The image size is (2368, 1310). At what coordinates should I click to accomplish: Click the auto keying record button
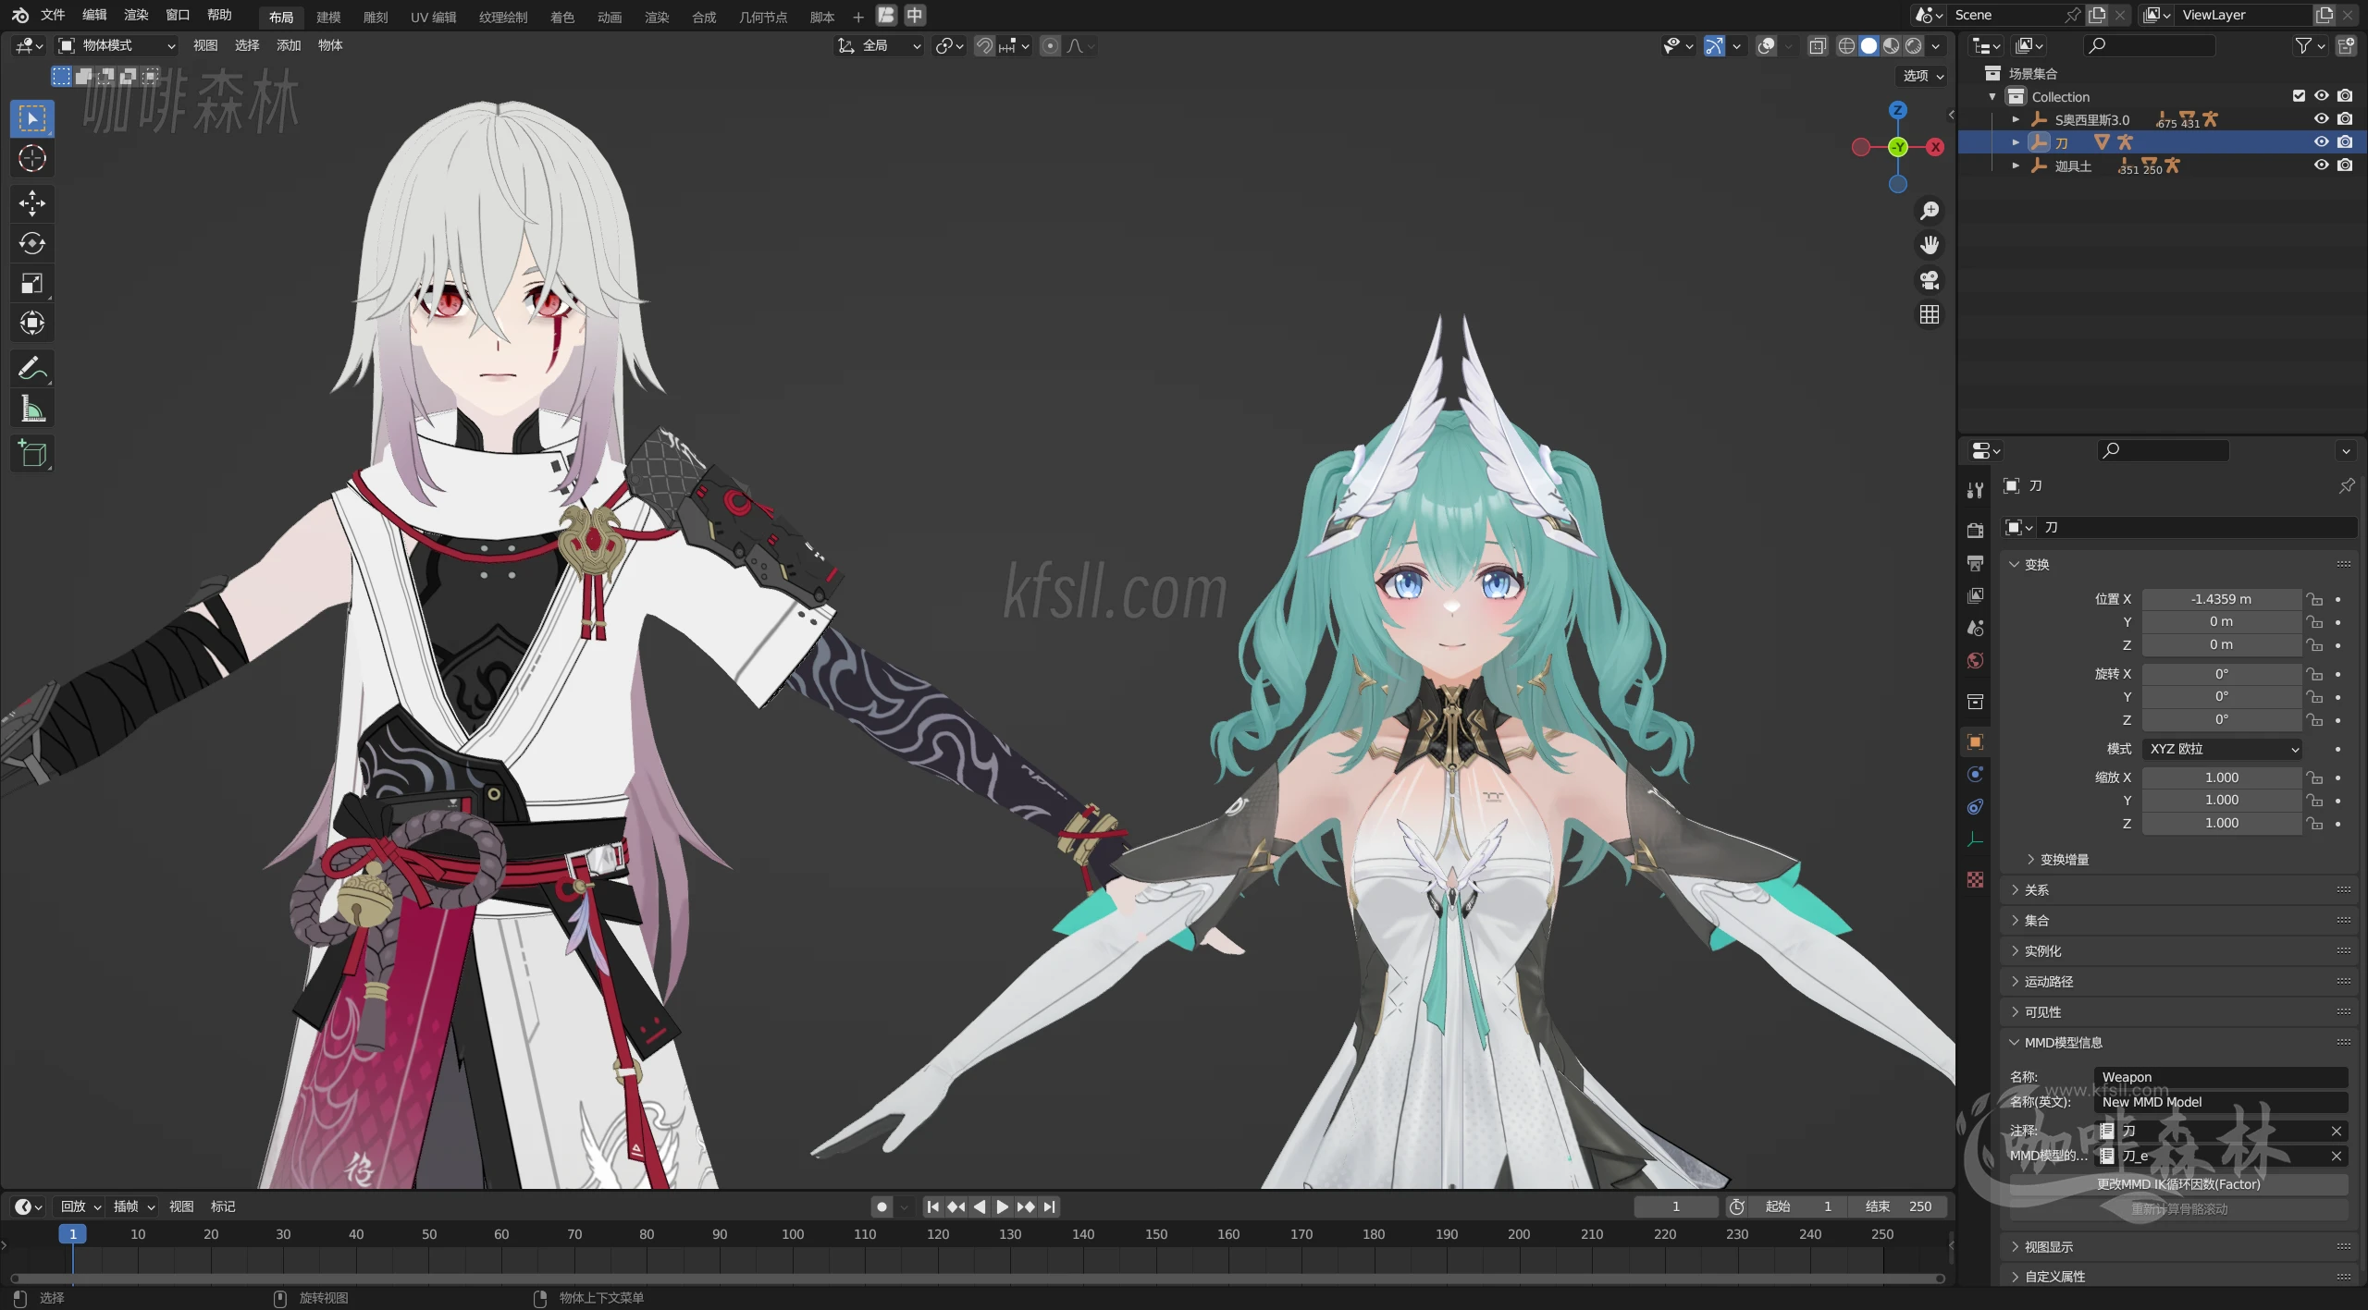(882, 1206)
